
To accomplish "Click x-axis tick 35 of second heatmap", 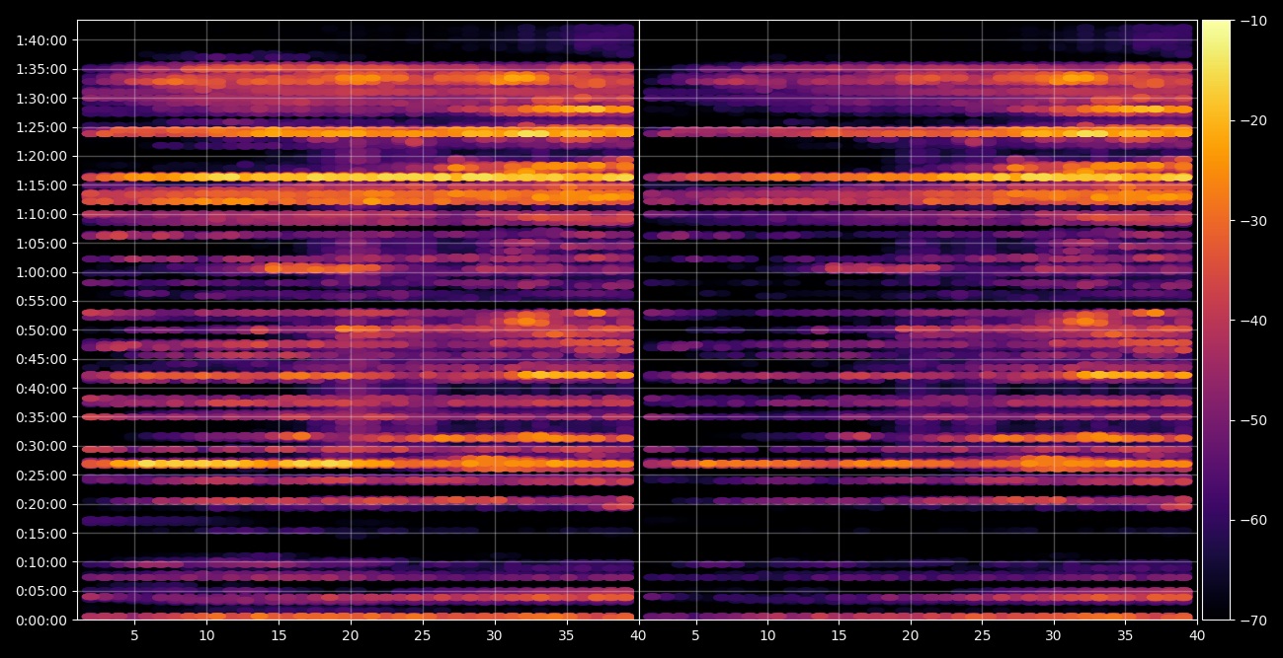I will point(1125,636).
